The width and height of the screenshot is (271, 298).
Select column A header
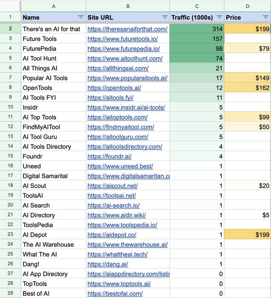(54, 6)
